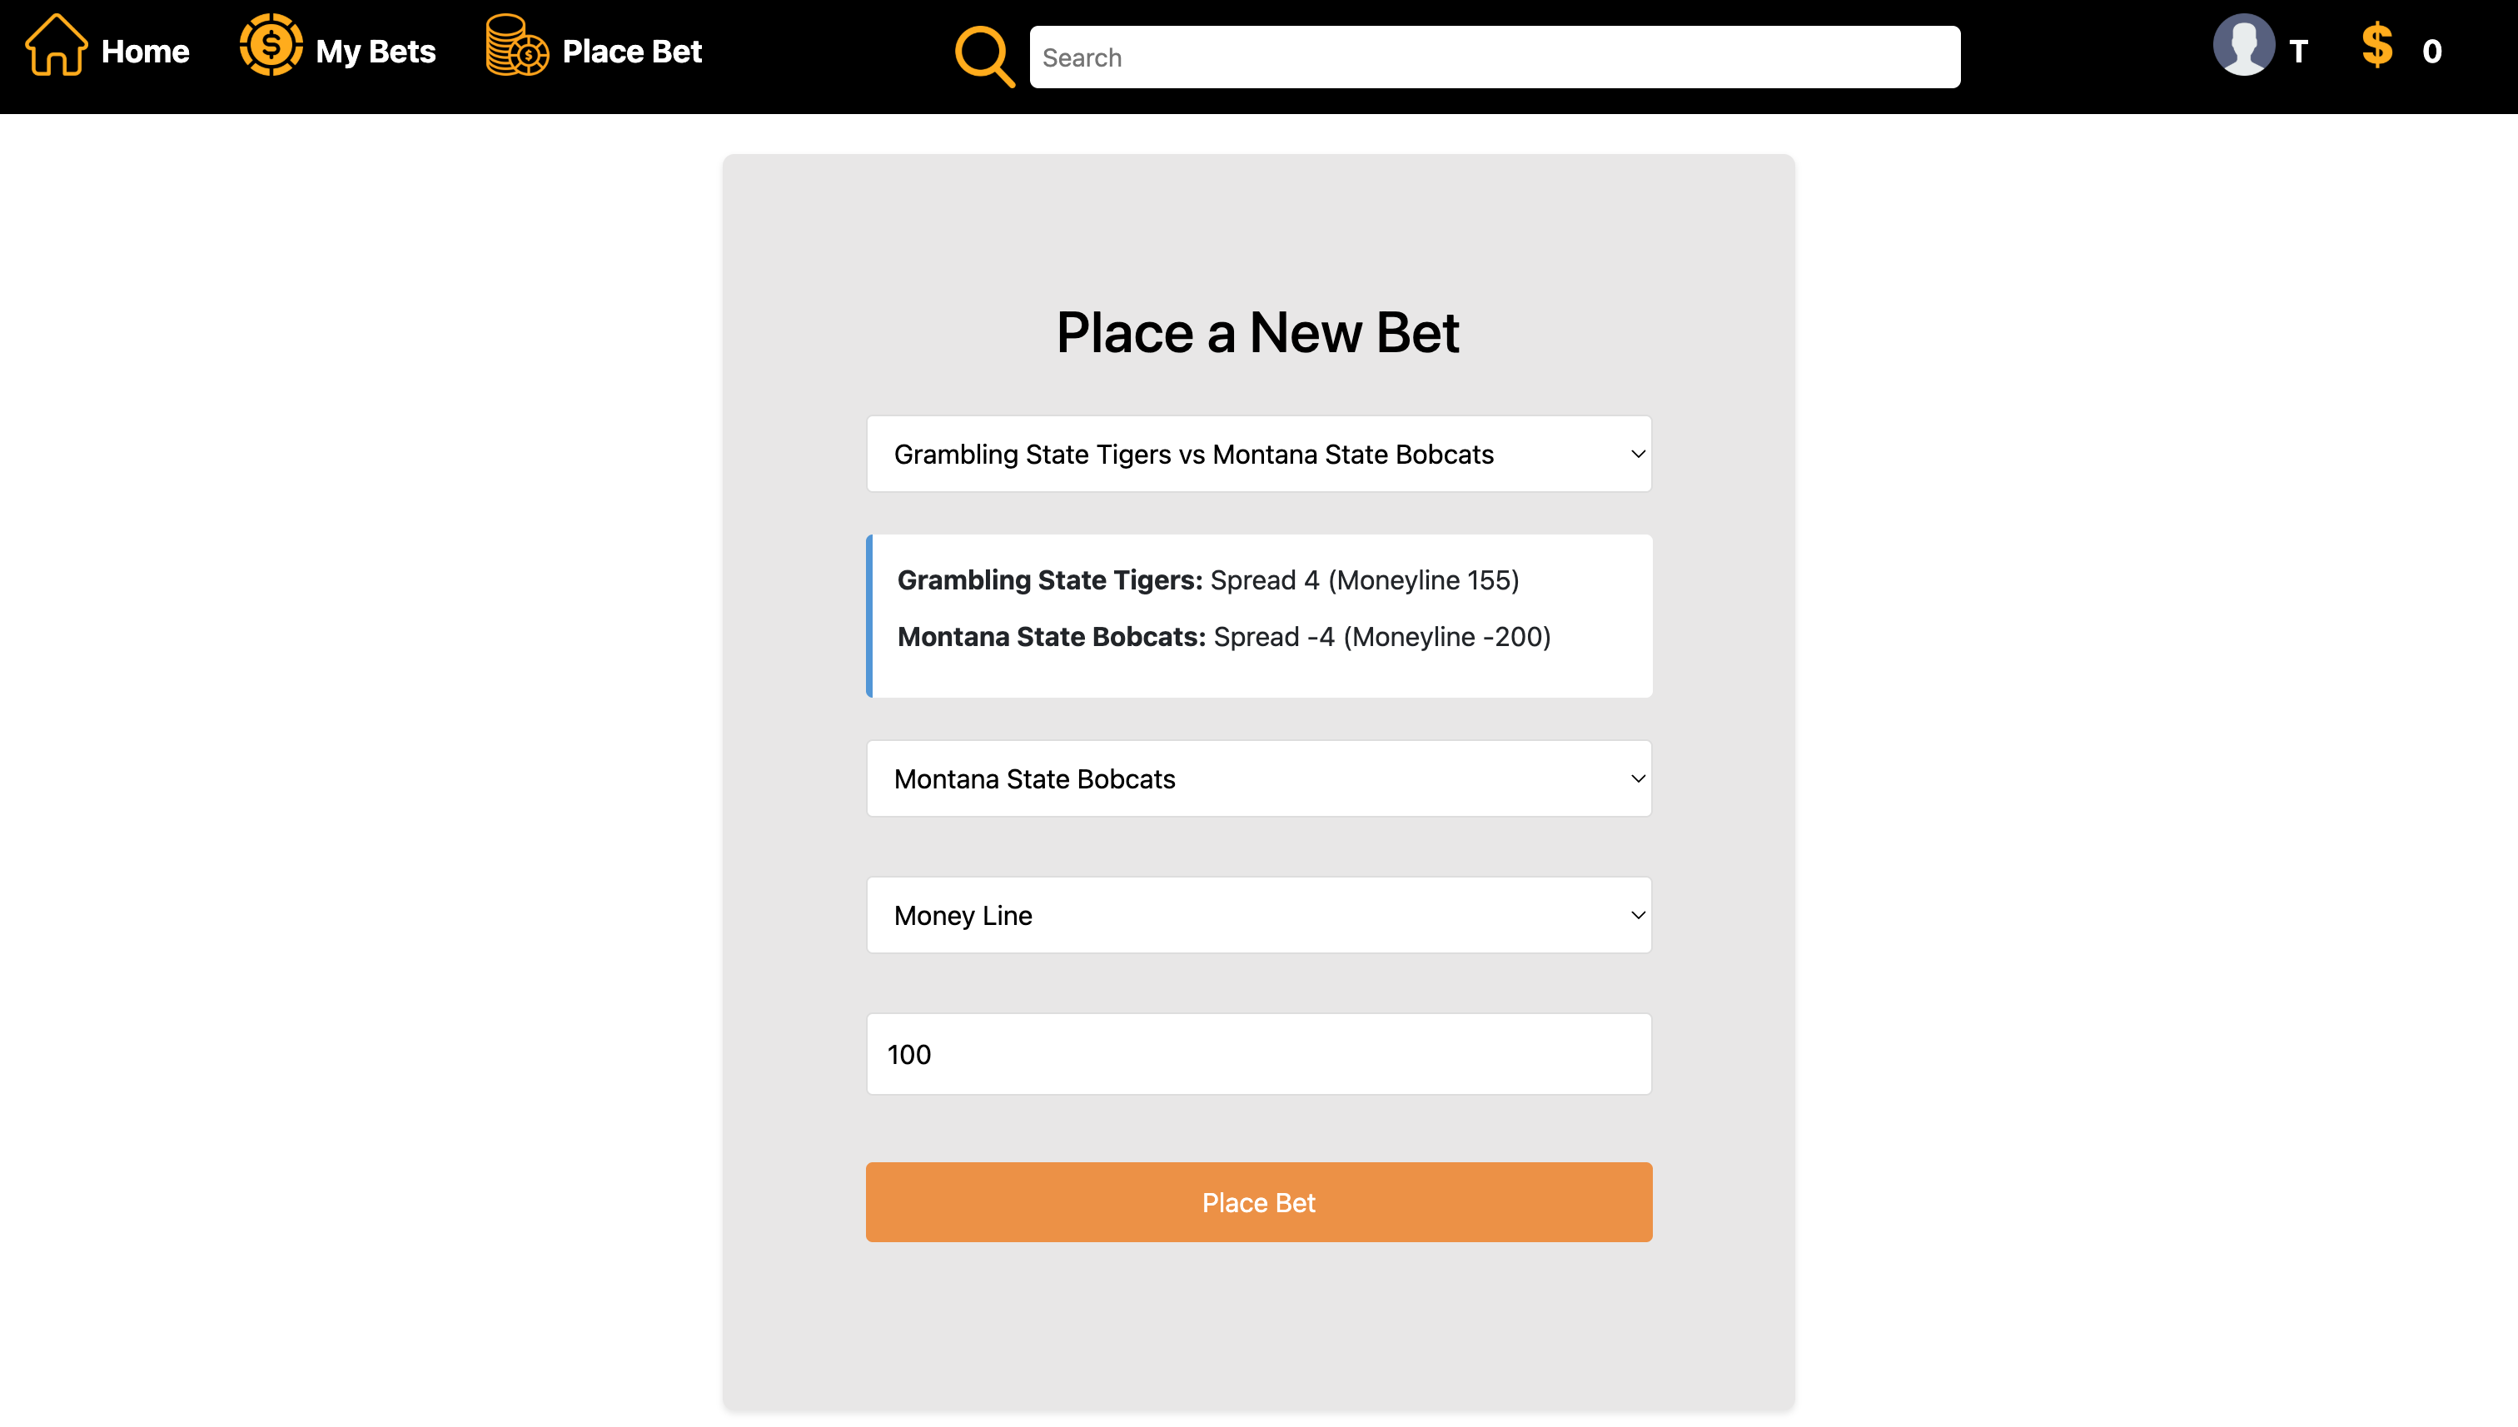Open the Montana State Bobcats team dropdown

click(x=1258, y=778)
